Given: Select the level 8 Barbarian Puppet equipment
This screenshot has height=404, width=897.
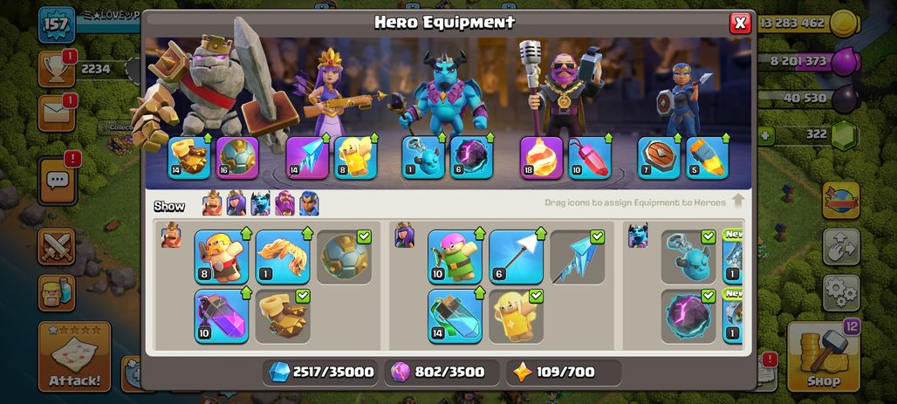Looking at the screenshot, I should (222, 257).
